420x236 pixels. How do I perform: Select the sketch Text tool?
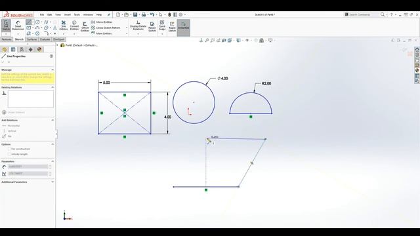(x=55, y=28)
